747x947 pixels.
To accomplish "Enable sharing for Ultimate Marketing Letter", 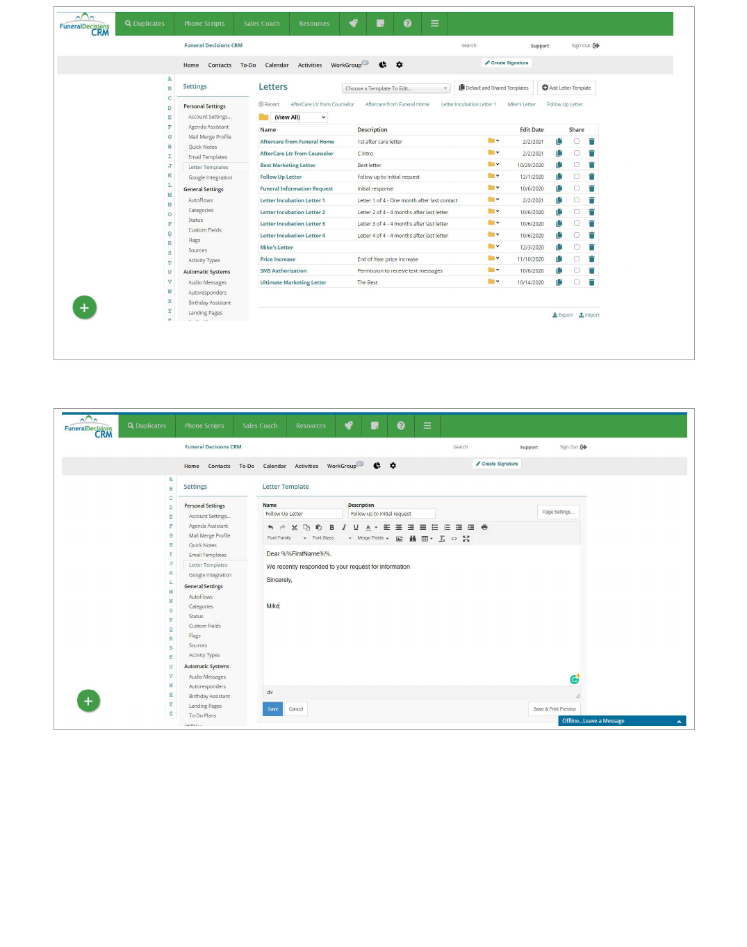I will pos(576,282).
